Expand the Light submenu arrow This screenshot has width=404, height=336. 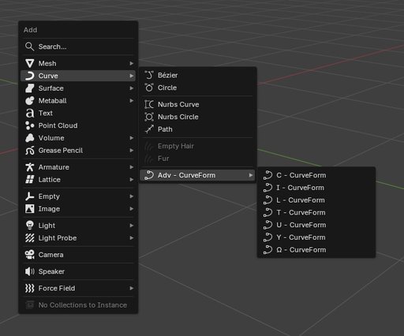point(132,226)
